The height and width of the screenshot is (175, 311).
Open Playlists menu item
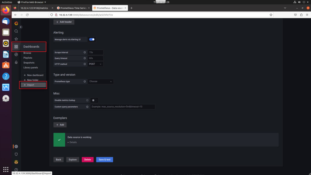pyautogui.click(x=28, y=58)
